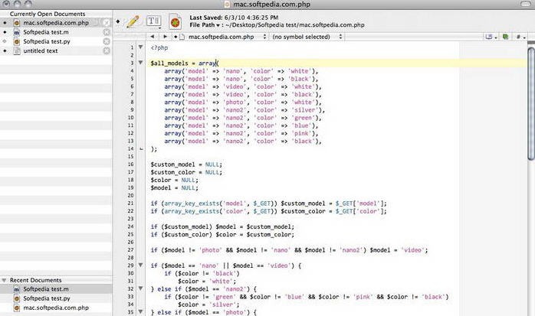This screenshot has height=316, width=535.
Task: Click the Softpedia test.py file icon in open documents
Action: pyautogui.click(x=17, y=41)
